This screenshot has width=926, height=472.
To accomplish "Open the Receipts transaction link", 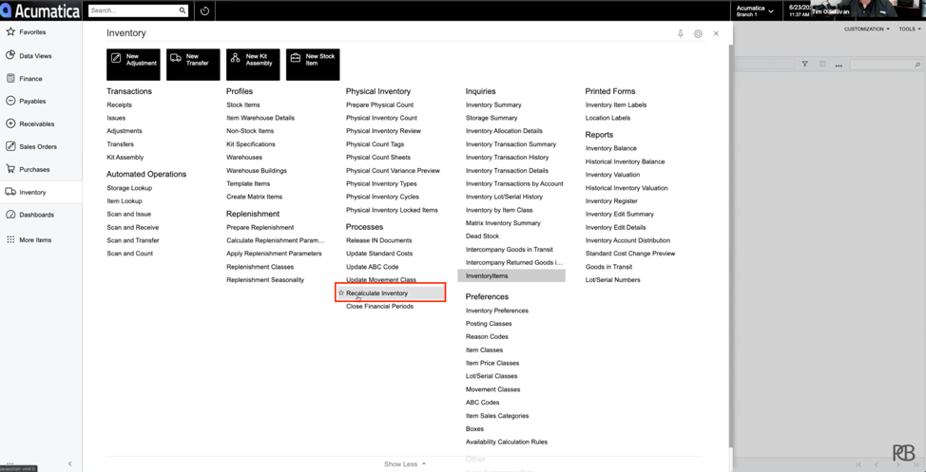I will click(119, 104).
